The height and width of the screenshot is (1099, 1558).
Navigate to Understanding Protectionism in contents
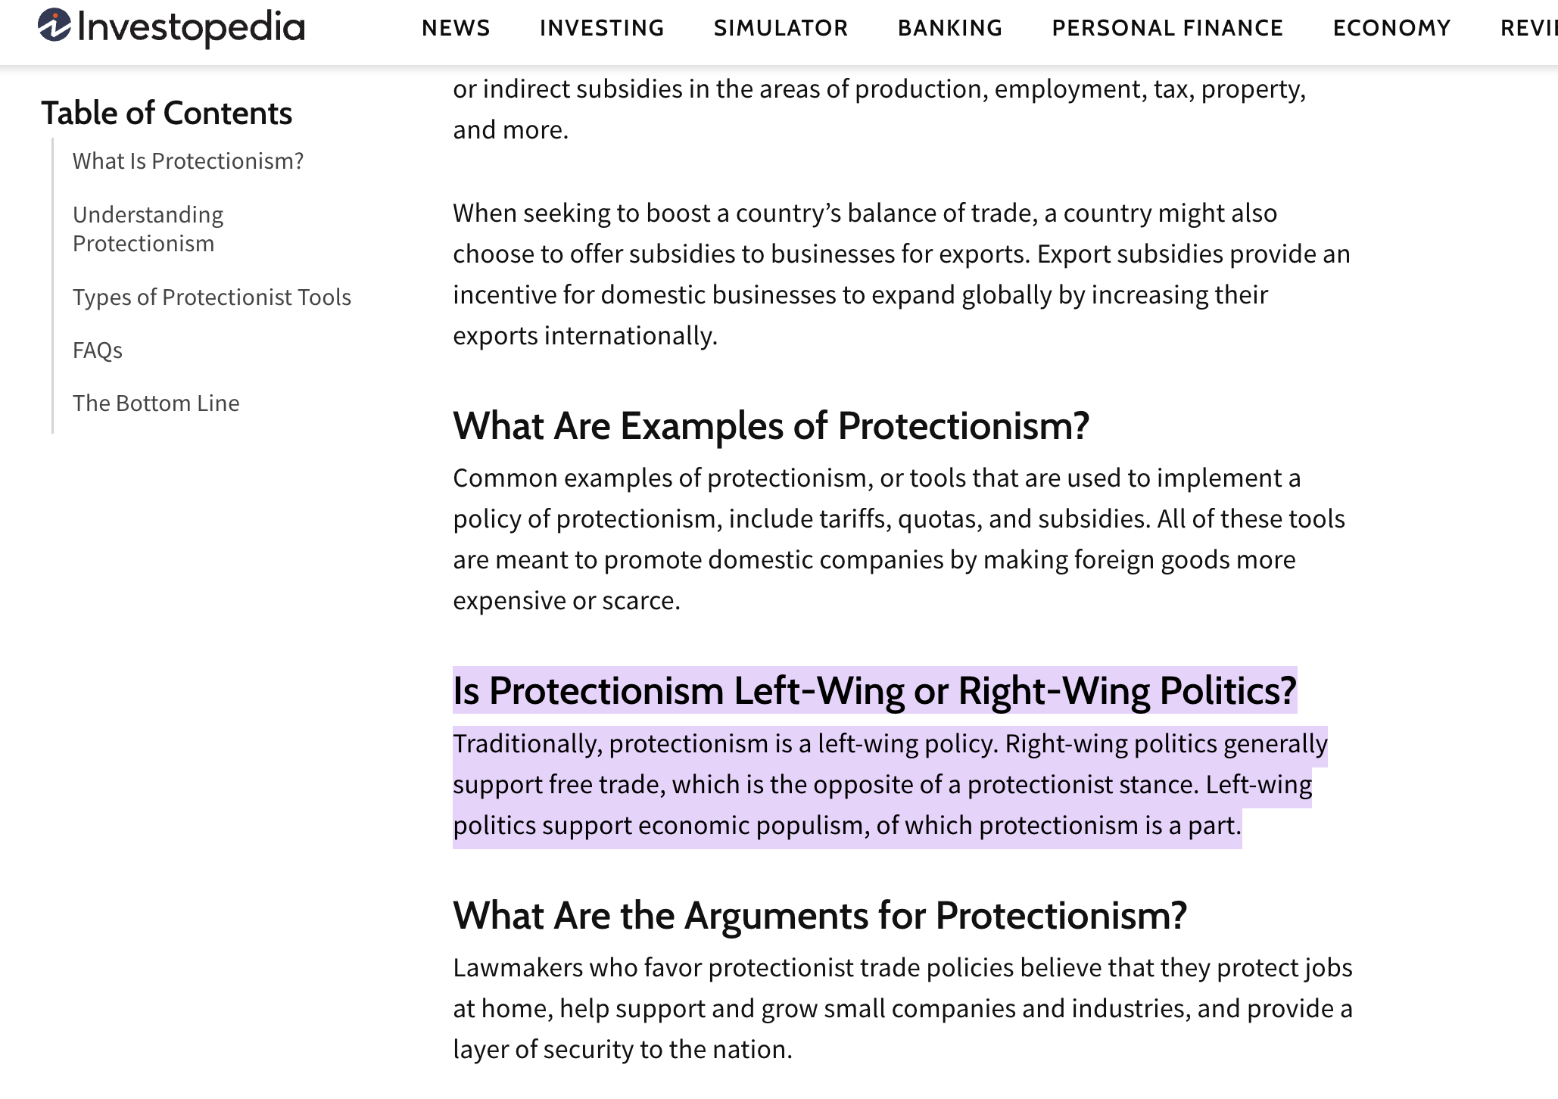[148, 229]
